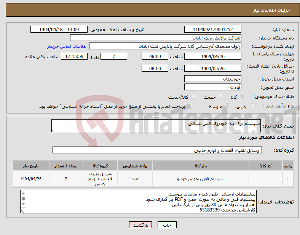
Task: Select the کالا/خدمت radio button
Action: point(194,96)
